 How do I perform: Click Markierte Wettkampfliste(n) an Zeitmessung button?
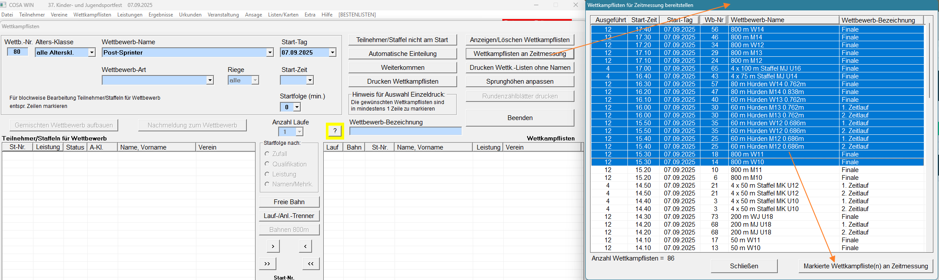tap(866, 266)
